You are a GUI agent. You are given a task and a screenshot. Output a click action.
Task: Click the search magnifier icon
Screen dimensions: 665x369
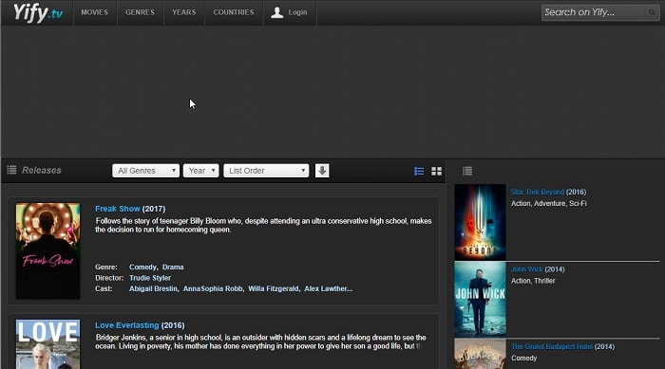pos(652,12)
